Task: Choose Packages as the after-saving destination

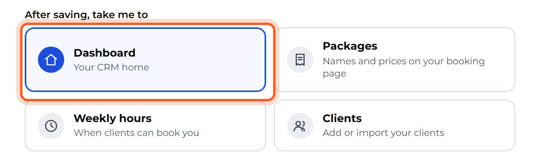Action: (395, 60)
